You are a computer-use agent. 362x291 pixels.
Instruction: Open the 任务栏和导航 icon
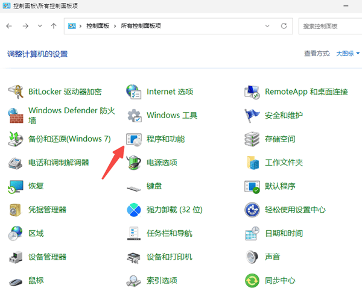[x=134, y=233]
